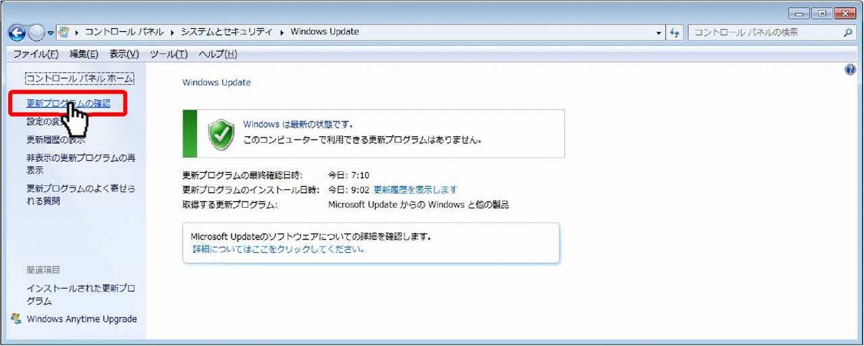This screenshot has height=346, width=864.
Task: Click the Windows Update page title
Action: (217, 82)
